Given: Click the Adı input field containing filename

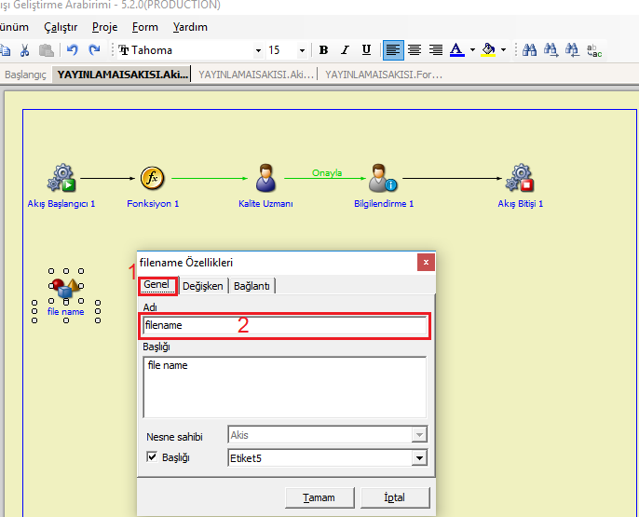Looking at the screenshot, I should pos(284,326).
